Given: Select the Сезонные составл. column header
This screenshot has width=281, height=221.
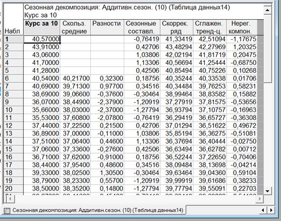Looking at the screenshot, I should [142, 27].
